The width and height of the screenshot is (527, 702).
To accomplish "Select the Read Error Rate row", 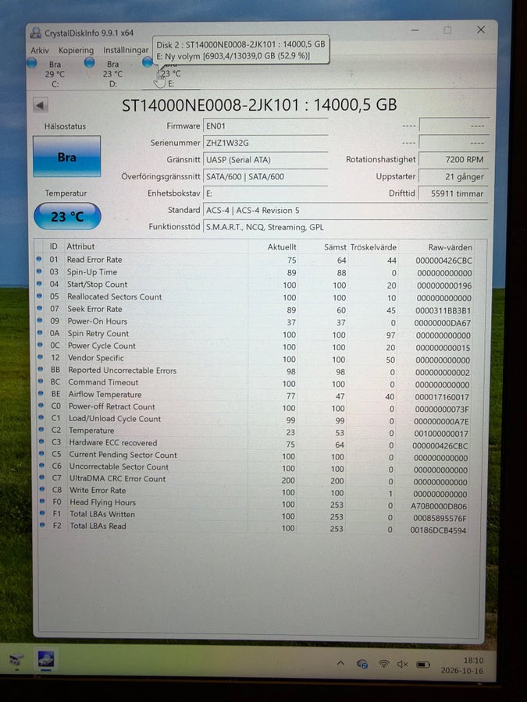I will 255,260.
